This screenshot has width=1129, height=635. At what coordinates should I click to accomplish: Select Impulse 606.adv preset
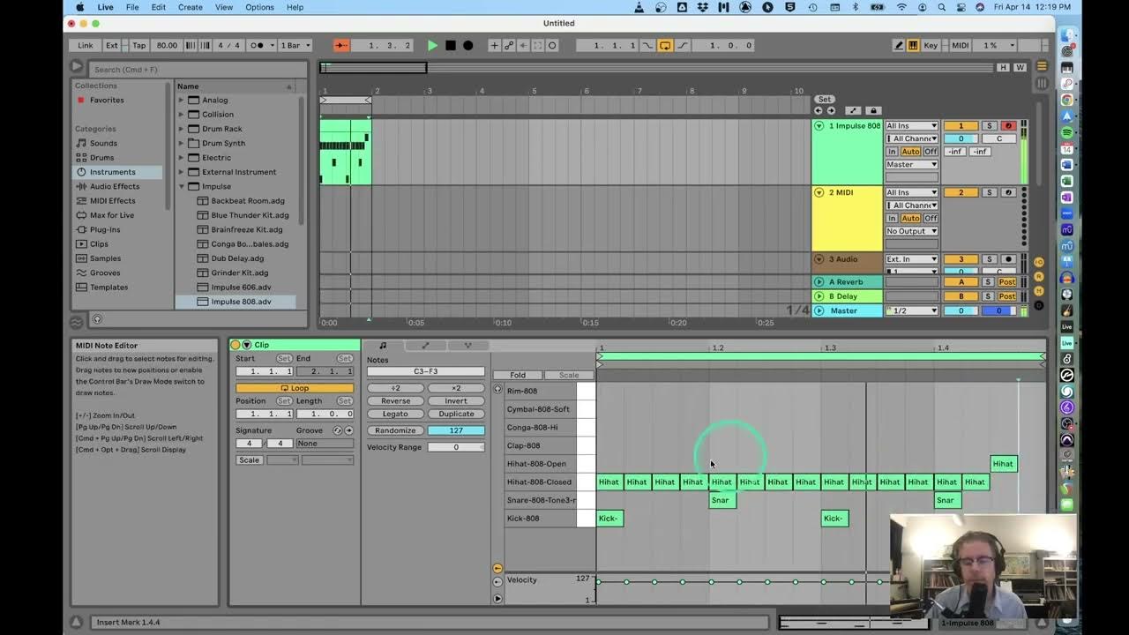click(x=241, y=287)
